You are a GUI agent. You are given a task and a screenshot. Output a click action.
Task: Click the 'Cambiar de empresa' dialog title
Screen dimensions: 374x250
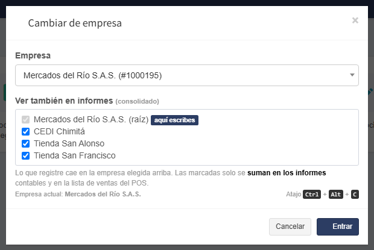click(x=75, y=23)
